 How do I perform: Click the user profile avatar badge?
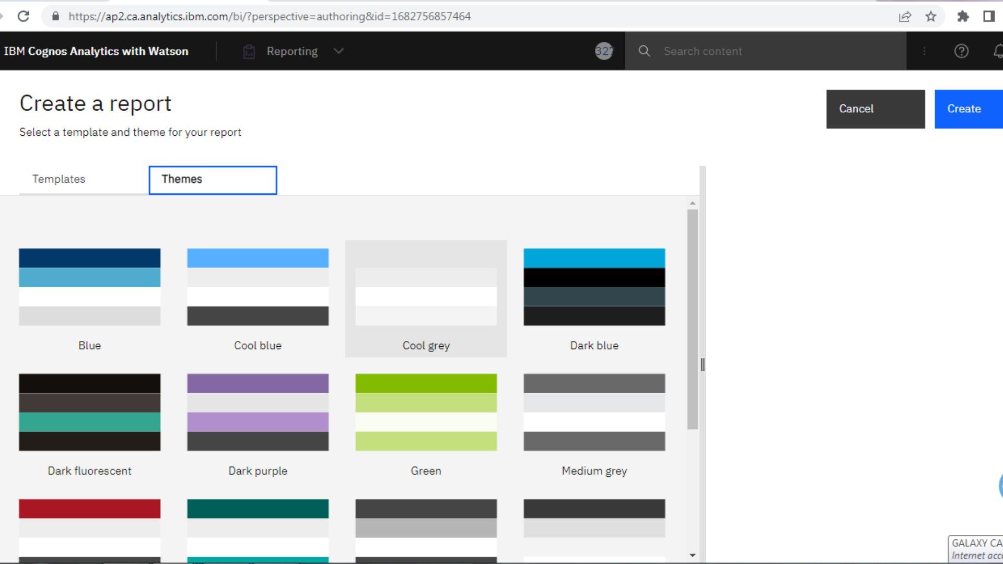603,51
